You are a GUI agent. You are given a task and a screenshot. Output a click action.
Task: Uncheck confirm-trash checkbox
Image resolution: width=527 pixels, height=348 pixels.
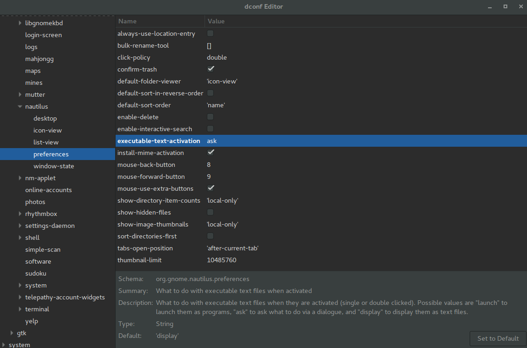point(211,69)
